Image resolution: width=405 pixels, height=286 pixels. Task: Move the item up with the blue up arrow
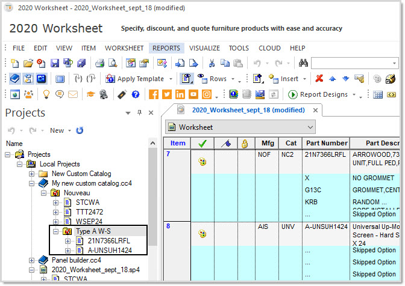(333, 79)
